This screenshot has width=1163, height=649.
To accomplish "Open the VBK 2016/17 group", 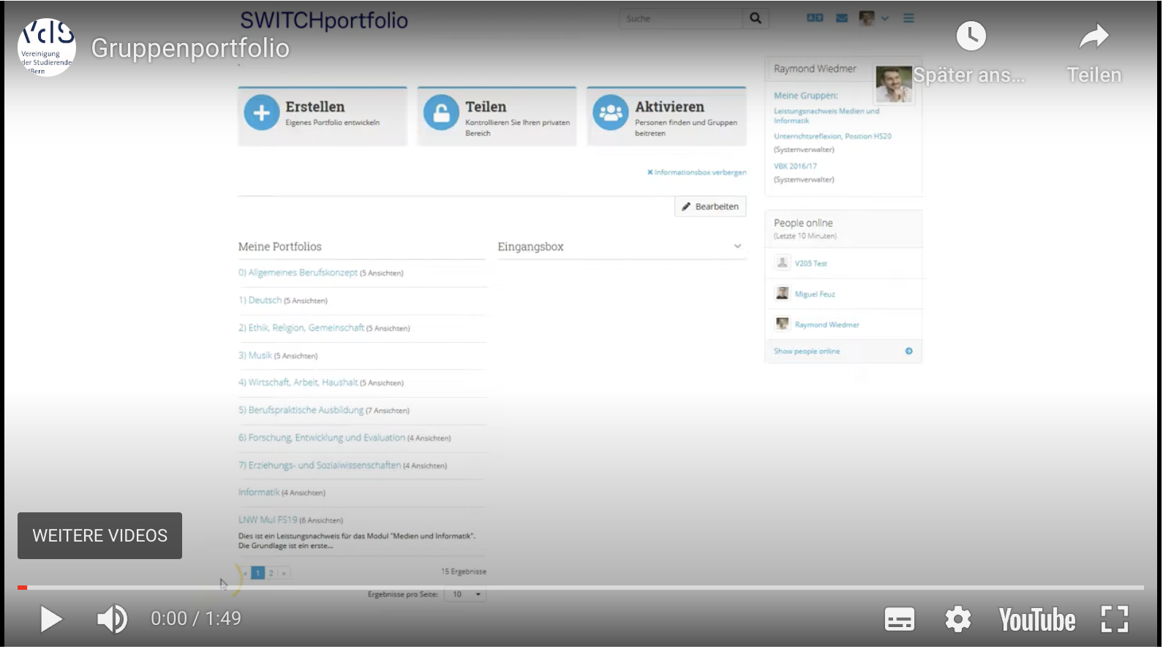I will click(795, 167).
